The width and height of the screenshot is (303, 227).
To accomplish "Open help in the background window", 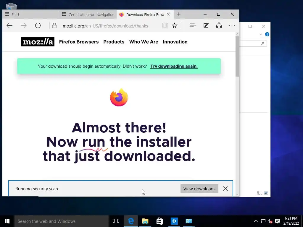I will (x=267, y=34).
